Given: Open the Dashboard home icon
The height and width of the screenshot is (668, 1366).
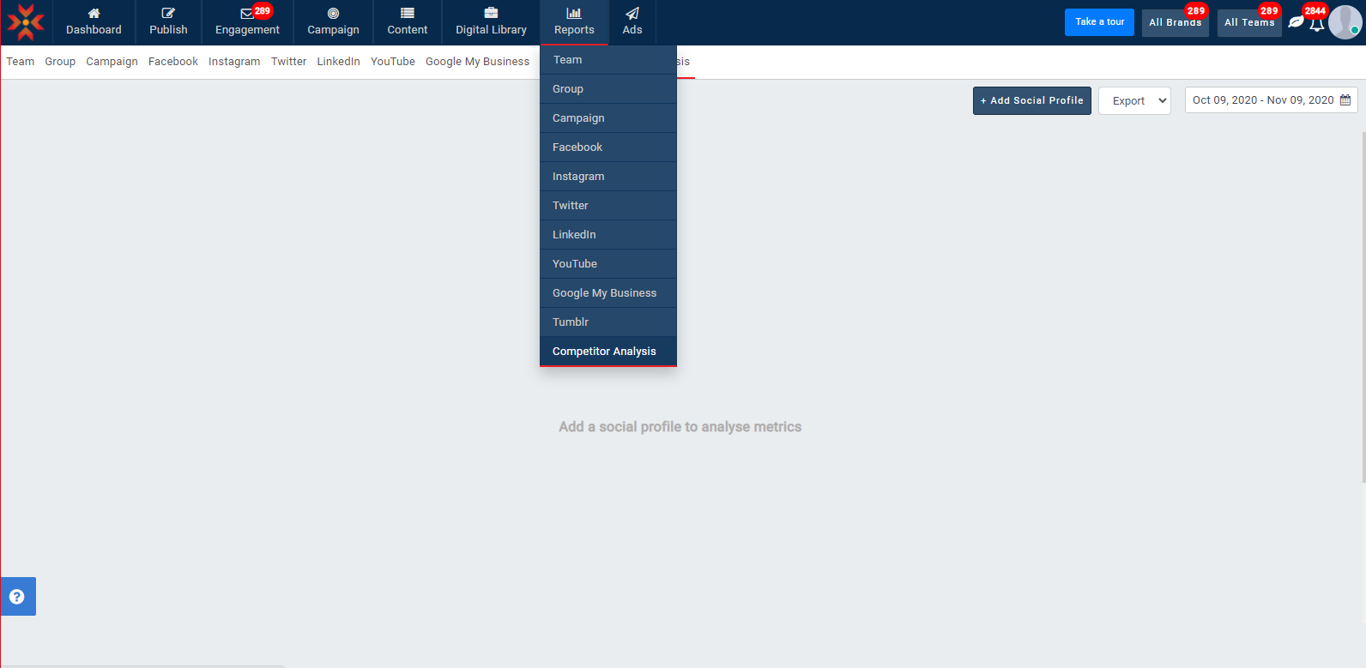Looking at the screenshot, I should [x=94, y=14].
